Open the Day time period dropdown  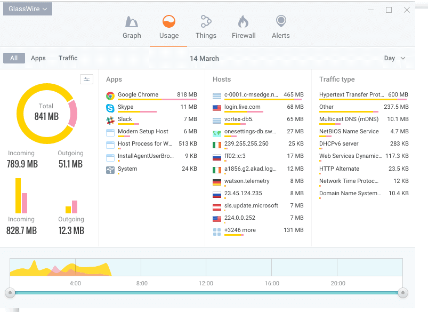(x=395, y=58)
